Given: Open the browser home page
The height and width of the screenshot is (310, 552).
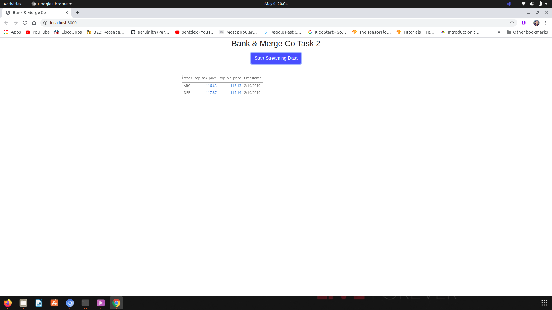Looking at the screenshot, I should click(34, 23).
